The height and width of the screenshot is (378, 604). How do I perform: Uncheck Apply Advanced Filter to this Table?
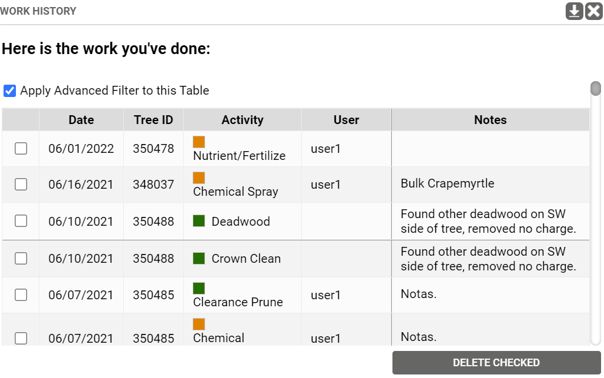pyautogui.click(x=9, y=91)
